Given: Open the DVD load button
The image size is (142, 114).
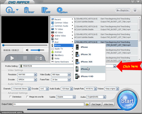Looking at the screenshot, I should (x=10, y=10).
